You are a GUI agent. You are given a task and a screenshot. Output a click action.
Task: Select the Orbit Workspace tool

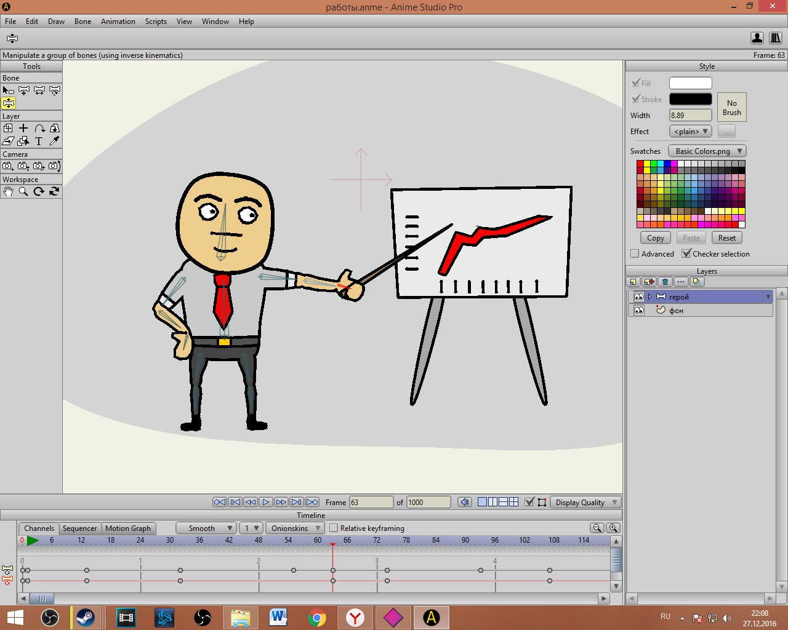[54, 191]
